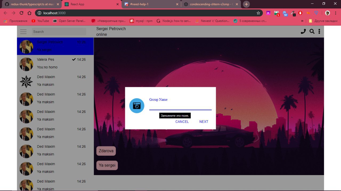Open the YouTube bookmark
Image resolution: width=341 pixels, height=191 pixels.
point(40,21)
